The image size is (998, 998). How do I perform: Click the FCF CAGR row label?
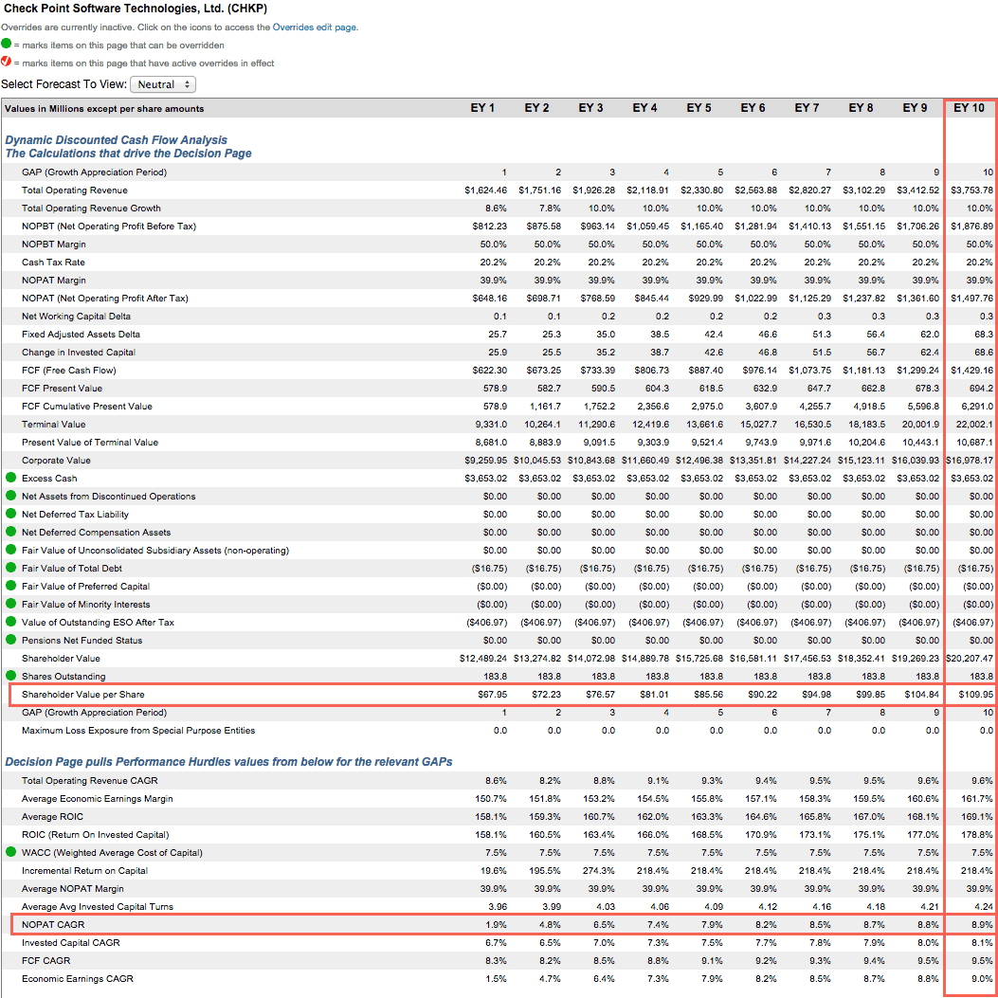(45, 961)
